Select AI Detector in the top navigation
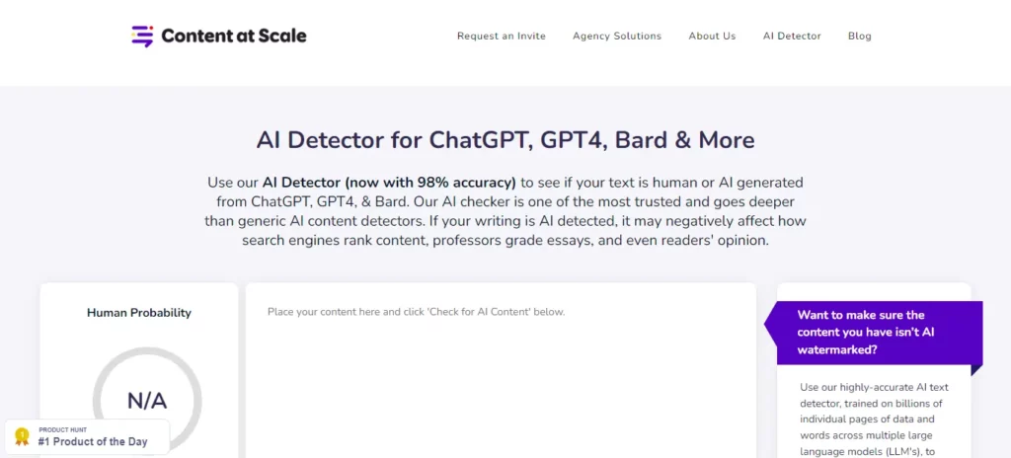 pyautogui.click(x=792, y=37)
